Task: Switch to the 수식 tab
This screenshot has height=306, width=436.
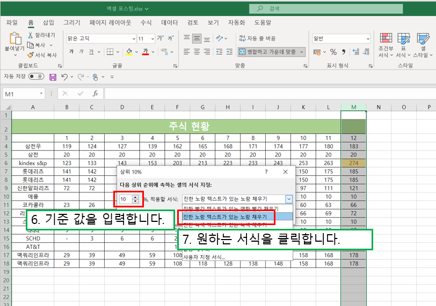Action: [146, 23]
